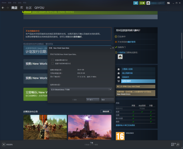Open the New World EULA link
Screen dimensions: 183x149
click(124, 94)
